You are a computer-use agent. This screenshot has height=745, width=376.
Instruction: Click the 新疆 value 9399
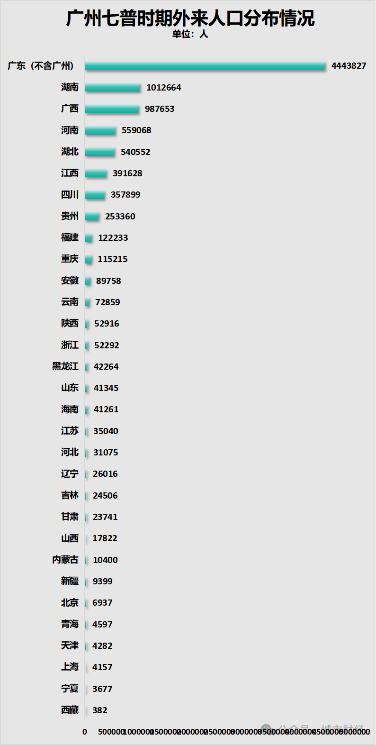[x=102, y=581]
